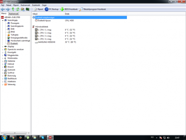Launch PC Backup from the toolbar
Image resolution: width=186 pixels, height=140 pixels.
[52, 9]
